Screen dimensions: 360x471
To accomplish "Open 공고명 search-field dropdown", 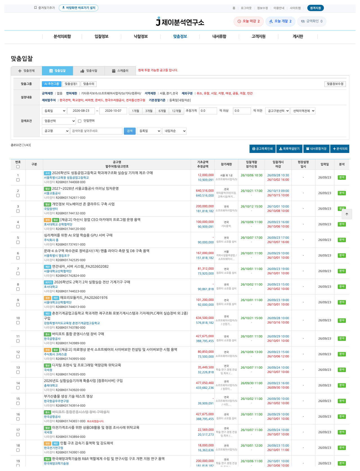I will (x=55, y=131).
